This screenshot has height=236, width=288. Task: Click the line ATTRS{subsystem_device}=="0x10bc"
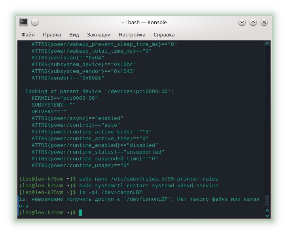(x=83, y=65)
